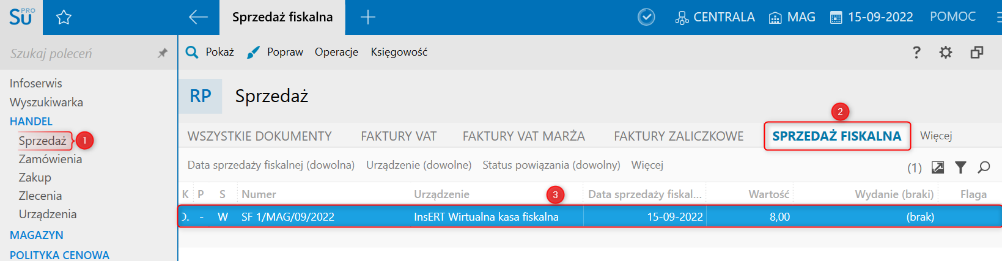Click the Popraw toolbar button
1002x261 pixels.
point(275,52)
